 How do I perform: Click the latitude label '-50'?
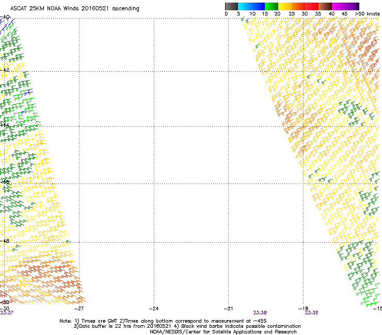(x=5, y=303)
